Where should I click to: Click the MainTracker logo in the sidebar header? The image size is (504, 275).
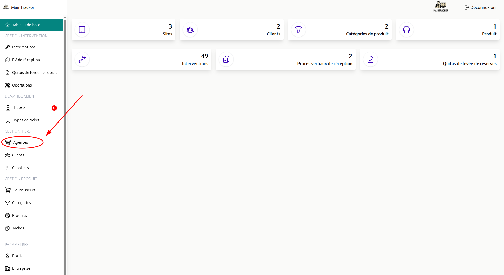(6, 7)
